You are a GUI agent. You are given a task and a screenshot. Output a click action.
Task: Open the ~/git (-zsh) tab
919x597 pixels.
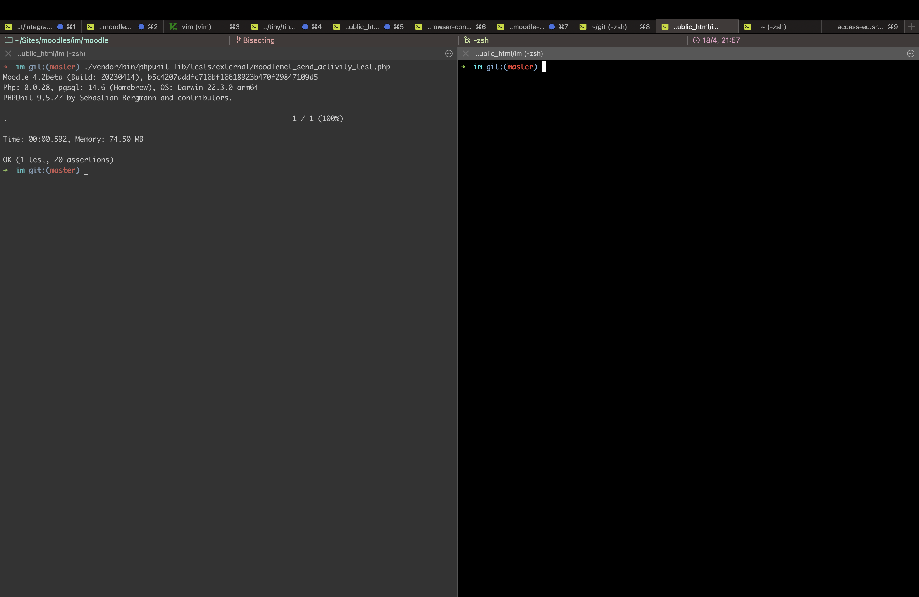point(615,27)
